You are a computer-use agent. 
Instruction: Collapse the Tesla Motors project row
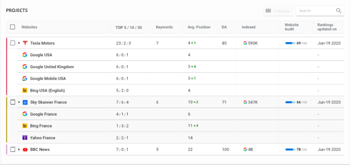(x=19, y=43)
